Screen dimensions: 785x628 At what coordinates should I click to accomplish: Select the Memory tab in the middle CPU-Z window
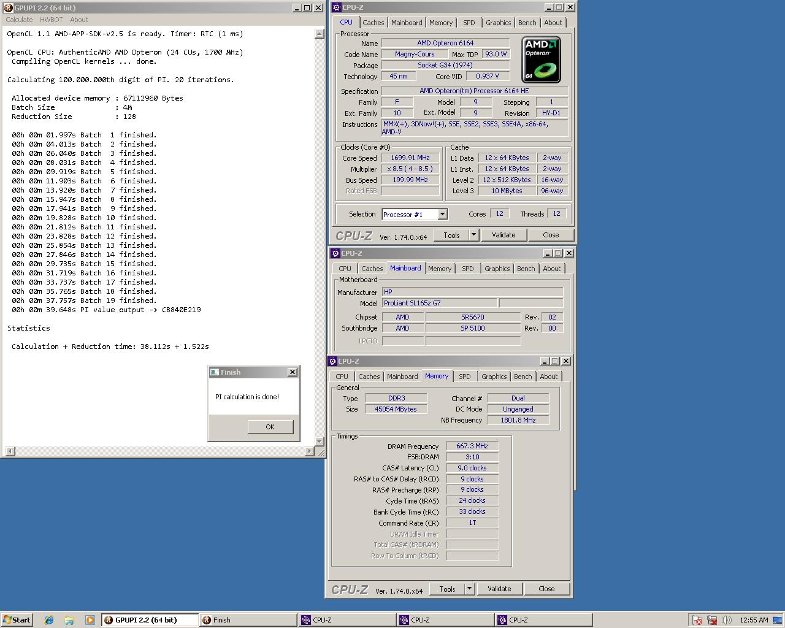pos(440,269)
